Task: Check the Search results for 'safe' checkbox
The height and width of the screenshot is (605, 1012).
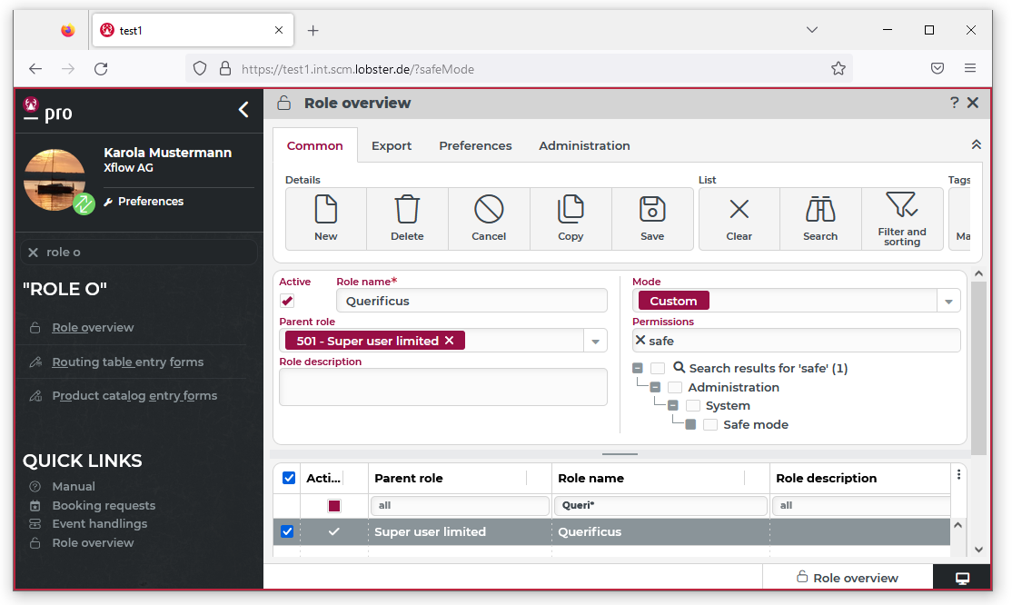Action: click(x=658, y=368)
